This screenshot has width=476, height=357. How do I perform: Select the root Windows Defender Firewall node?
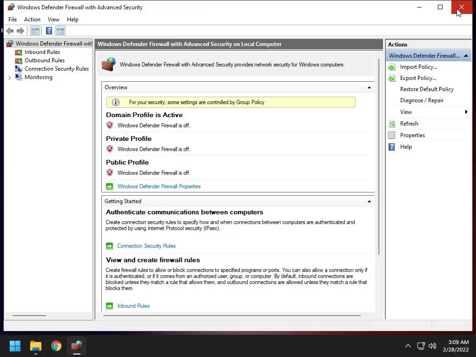coord(54,44)
